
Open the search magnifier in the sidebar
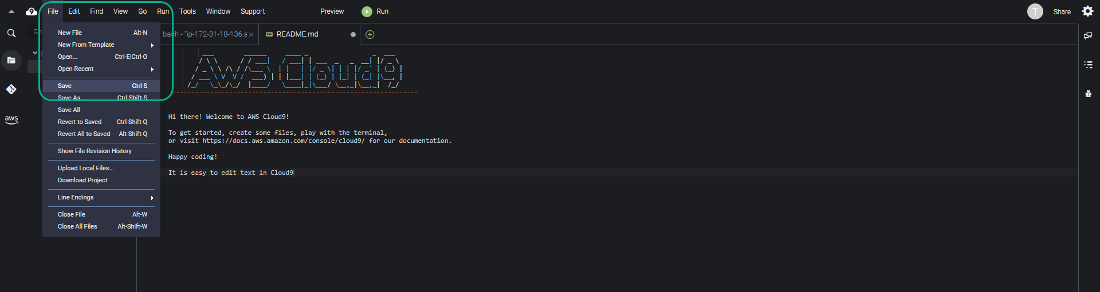coord(11,34)
